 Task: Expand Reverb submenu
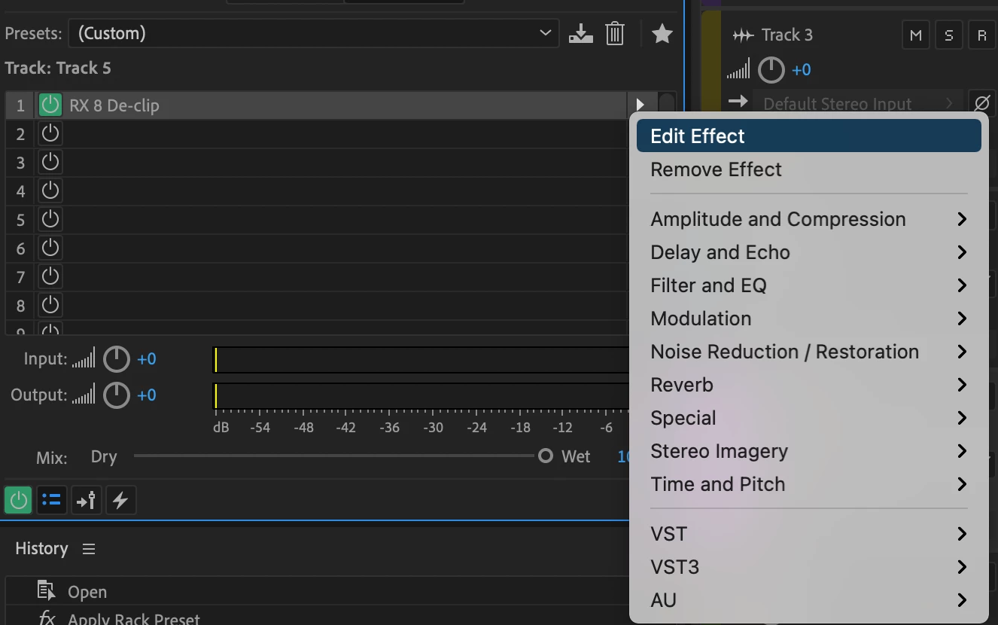(x=809, y=385)
